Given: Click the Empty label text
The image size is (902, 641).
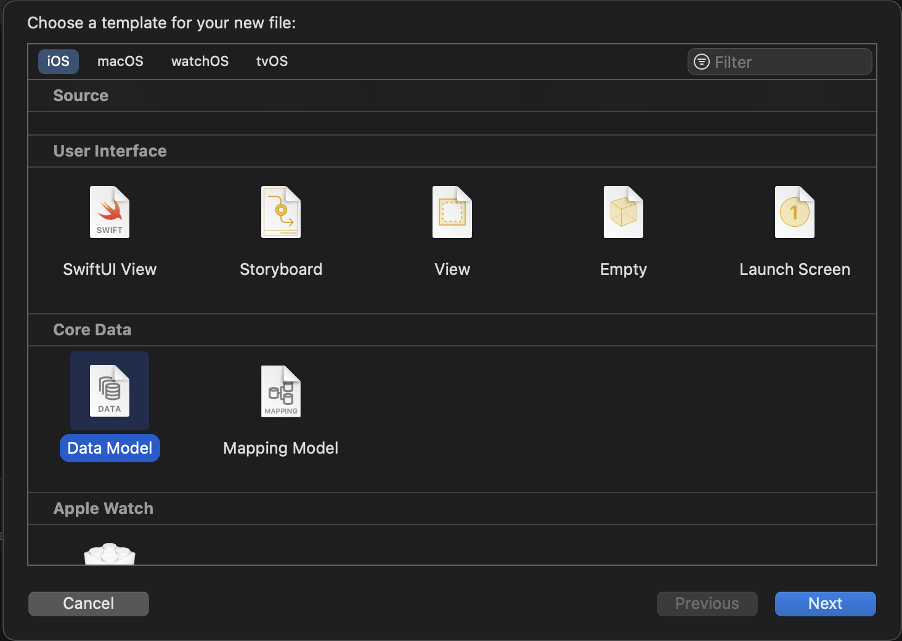Looking at the screenshot, I should tap(624, 270).
